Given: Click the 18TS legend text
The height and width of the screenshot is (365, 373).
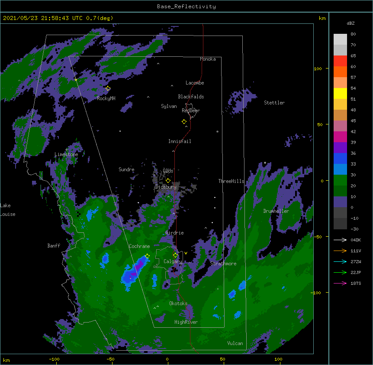Looking at the screenshot, I should pos(356,283).
